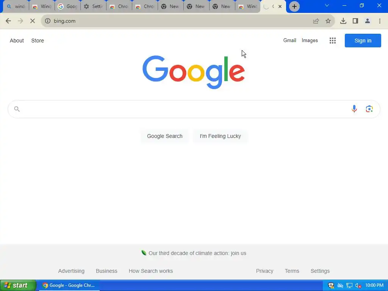388x291 pixels.
Task: Bookmark this tab with the star
Action: click(328, 21)
